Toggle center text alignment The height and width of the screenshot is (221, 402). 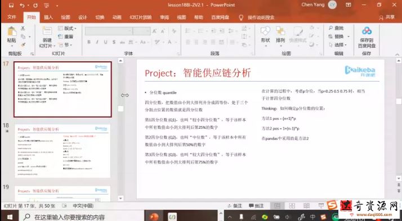pos(196,42)
